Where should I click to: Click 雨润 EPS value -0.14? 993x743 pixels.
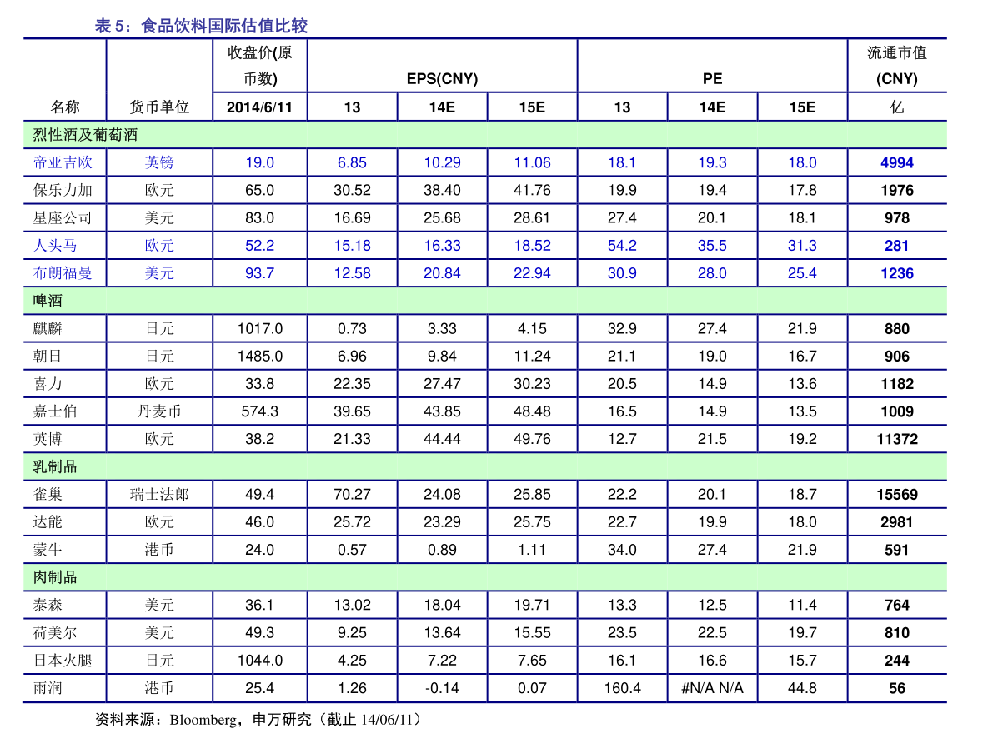(442, 688)
